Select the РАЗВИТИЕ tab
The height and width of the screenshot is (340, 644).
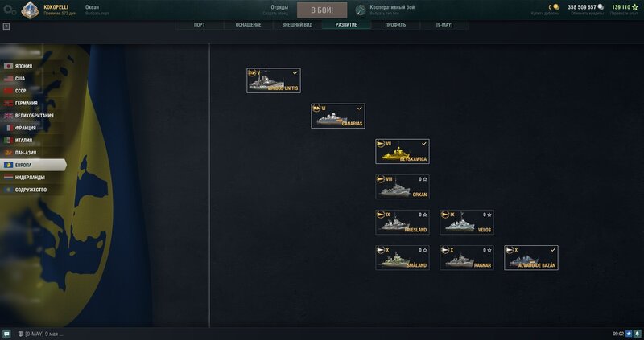(x=346, y=25)
